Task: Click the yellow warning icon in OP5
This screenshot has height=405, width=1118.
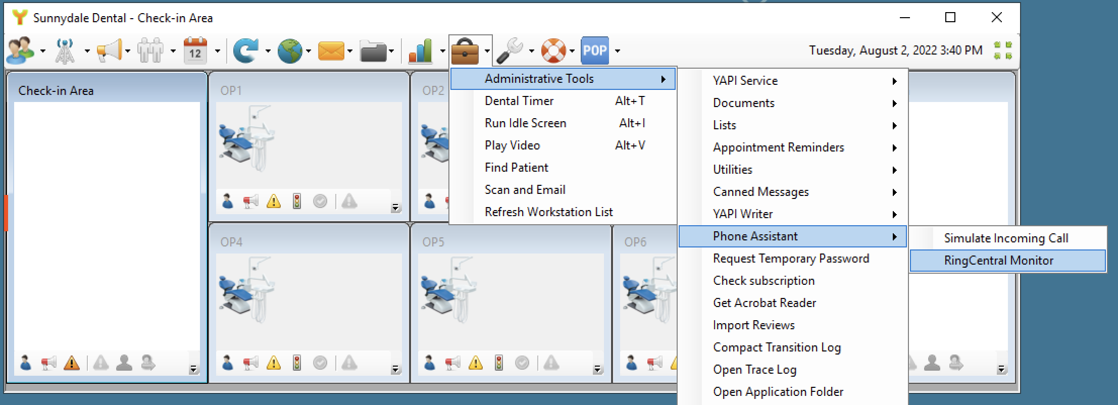Action: pos(475,363)
